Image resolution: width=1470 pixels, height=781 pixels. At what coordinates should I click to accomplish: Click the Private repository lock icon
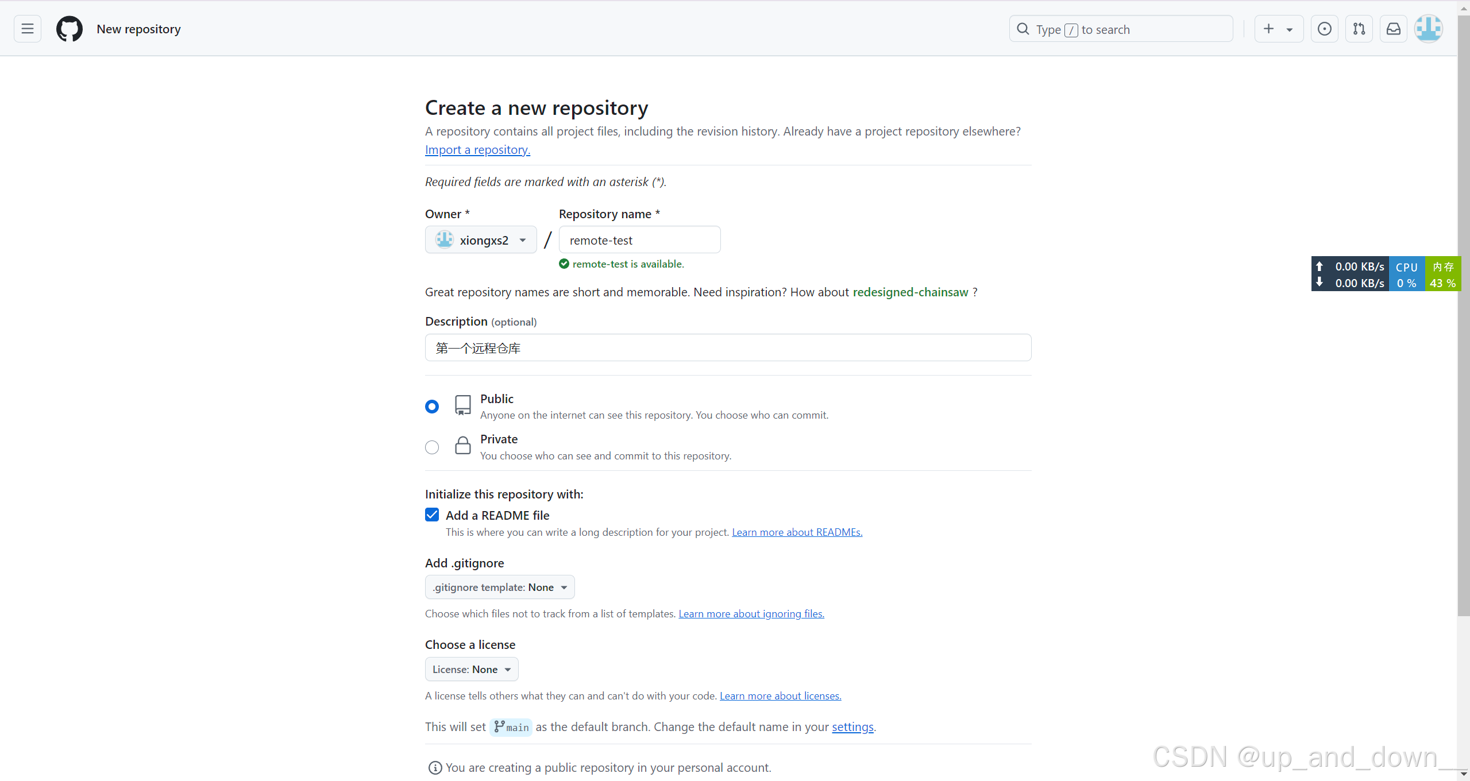click(463, 445)
